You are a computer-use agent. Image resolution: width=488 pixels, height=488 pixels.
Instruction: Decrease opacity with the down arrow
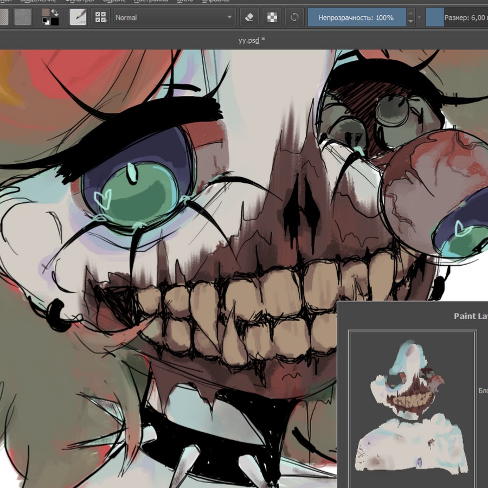click(x=410, y=22)
